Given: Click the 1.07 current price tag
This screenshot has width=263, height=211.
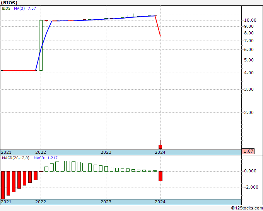Looking at the screenshot, I should coord(248,151).
